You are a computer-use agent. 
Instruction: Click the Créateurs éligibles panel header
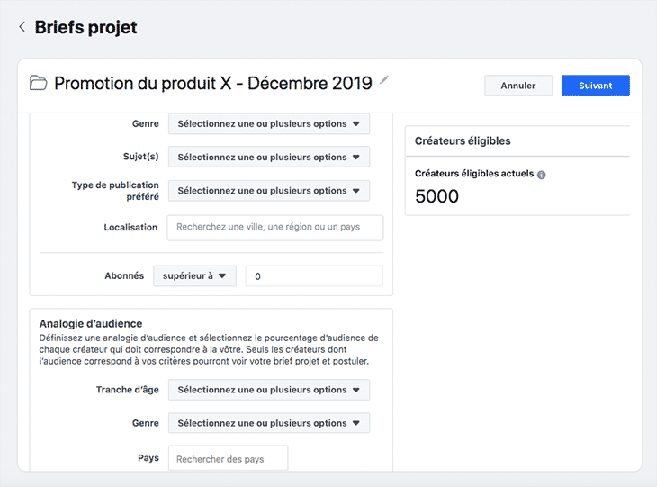463,141
